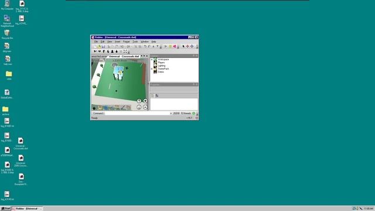Click the Windows Start button
Viewport: 375px width, 211px height.
(x=5, y=209)
